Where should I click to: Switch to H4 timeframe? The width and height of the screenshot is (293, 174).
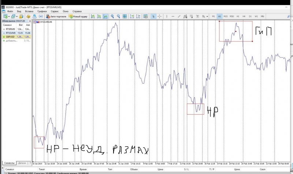coord(244,16)
